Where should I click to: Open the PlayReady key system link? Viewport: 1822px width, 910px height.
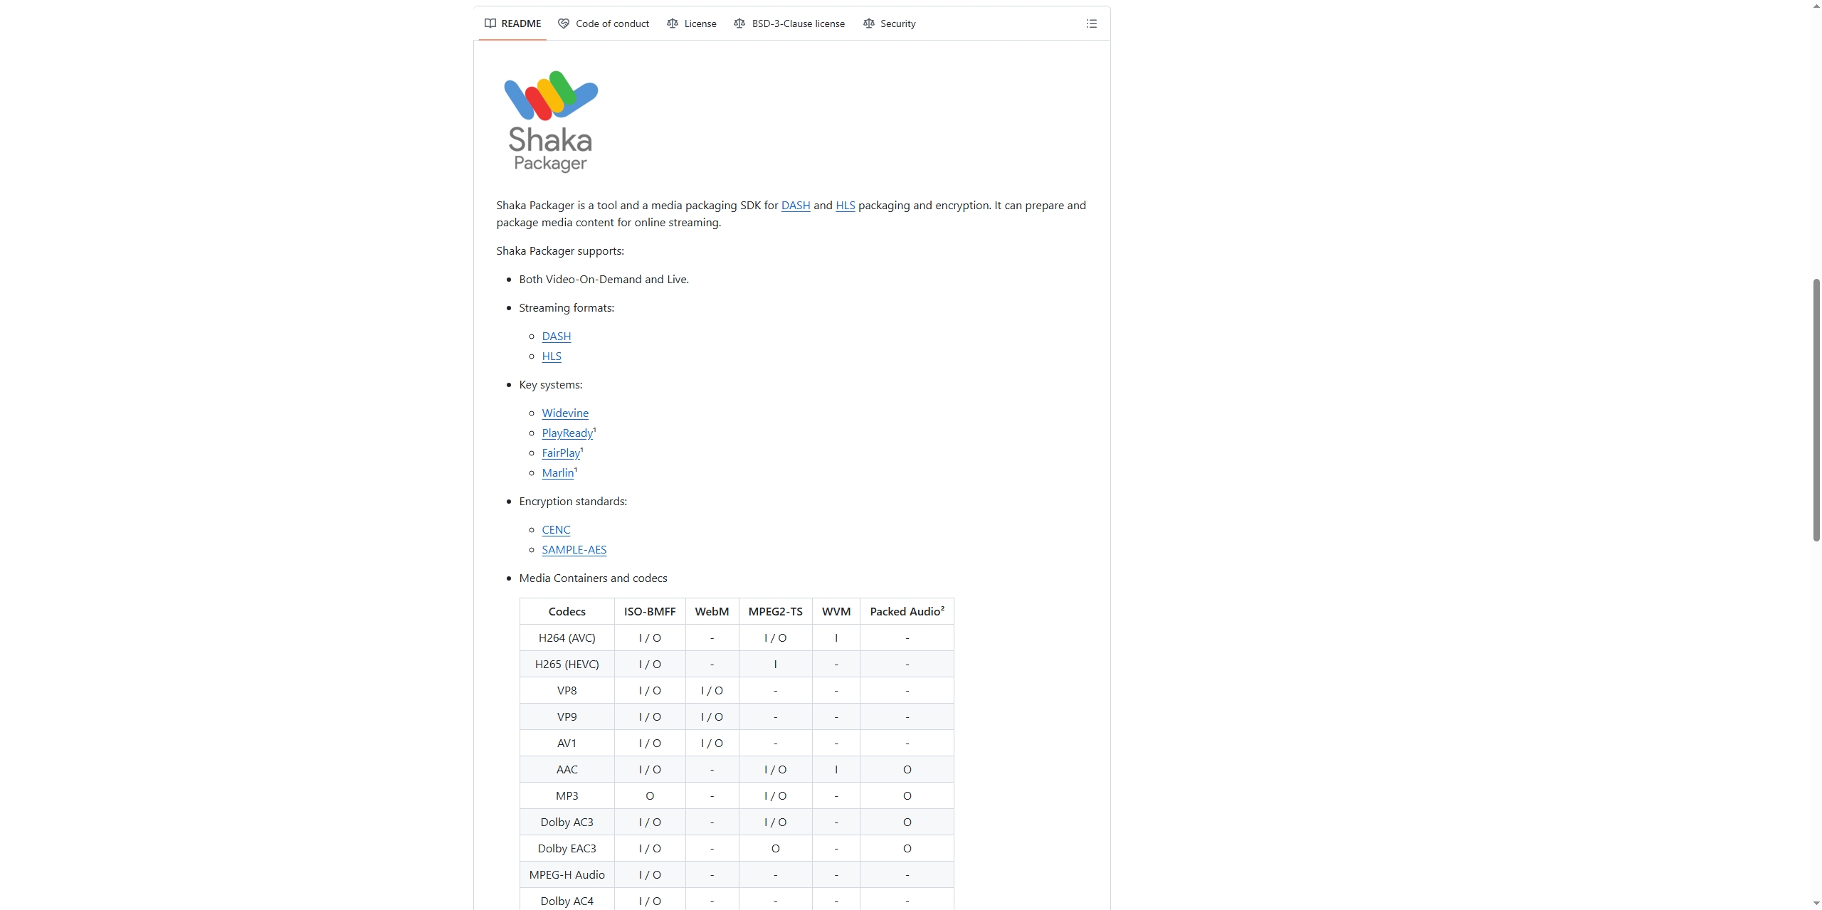(567, 433)
